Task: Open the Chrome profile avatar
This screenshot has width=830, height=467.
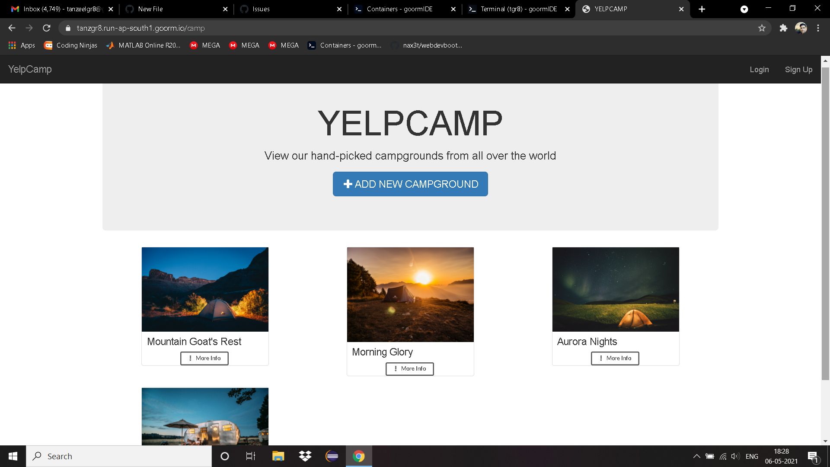Action: point(801,28)
